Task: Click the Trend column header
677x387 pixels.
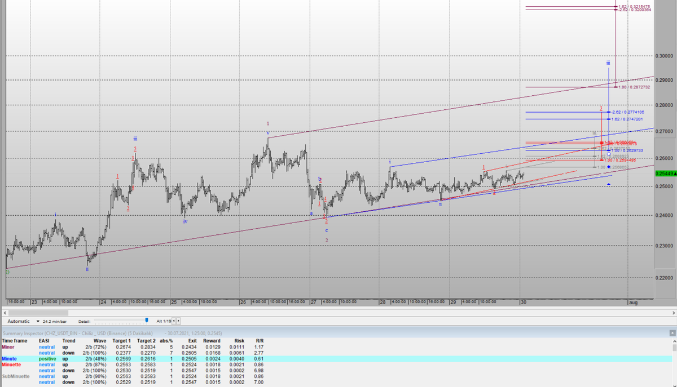Action: click(x=68, y=341)
